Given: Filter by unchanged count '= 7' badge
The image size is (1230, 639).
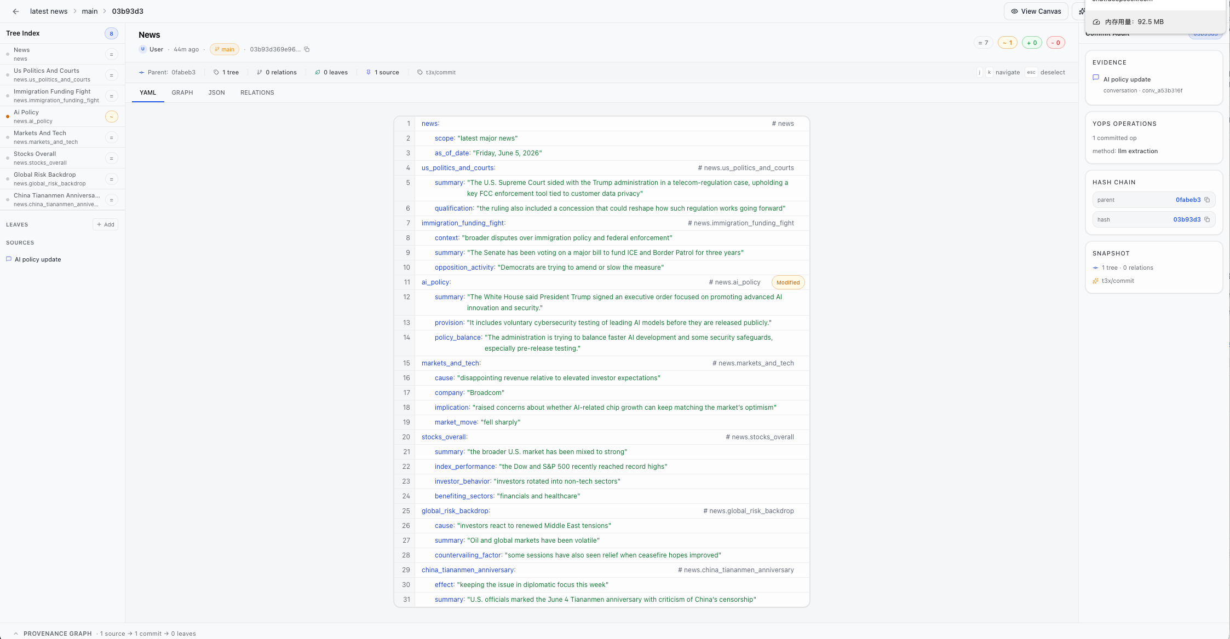Looking at the screenshot, I should (x=984, y=43).
